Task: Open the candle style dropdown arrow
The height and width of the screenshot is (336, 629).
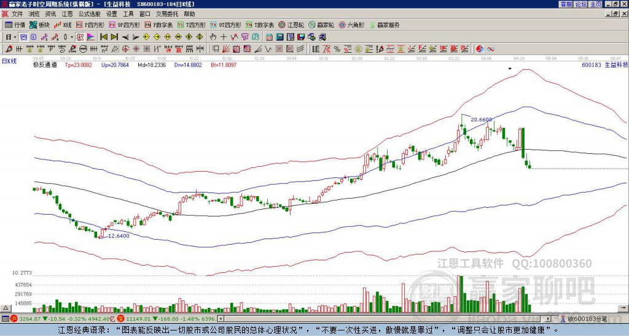Action: pyautogui.click(x=72, y=37)
